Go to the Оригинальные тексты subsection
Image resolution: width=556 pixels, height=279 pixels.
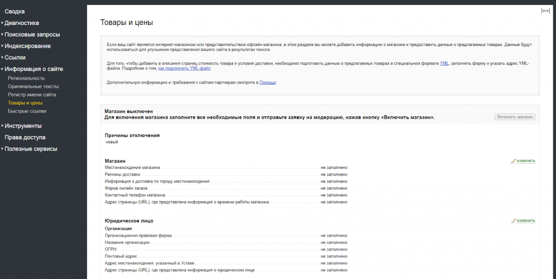pyautogui.click(x=33, y=86)
